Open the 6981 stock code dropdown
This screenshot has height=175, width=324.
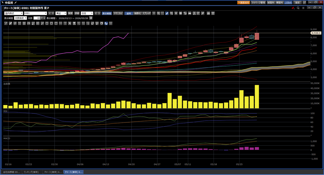35,13
